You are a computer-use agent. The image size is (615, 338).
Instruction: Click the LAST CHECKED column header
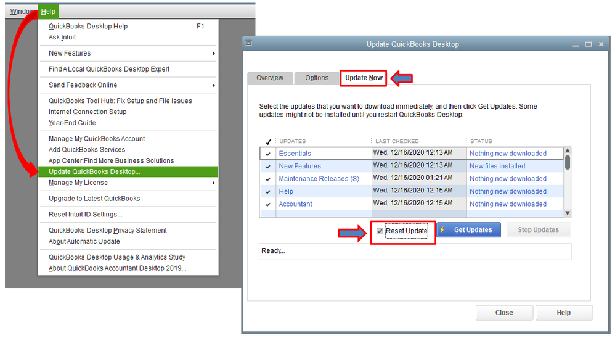pyautogui.click(x=397, y=141)
